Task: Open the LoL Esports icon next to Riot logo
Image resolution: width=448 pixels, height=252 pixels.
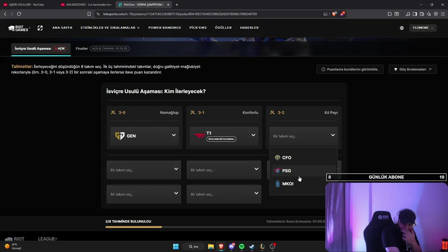Action: click(x=40, y=28)
